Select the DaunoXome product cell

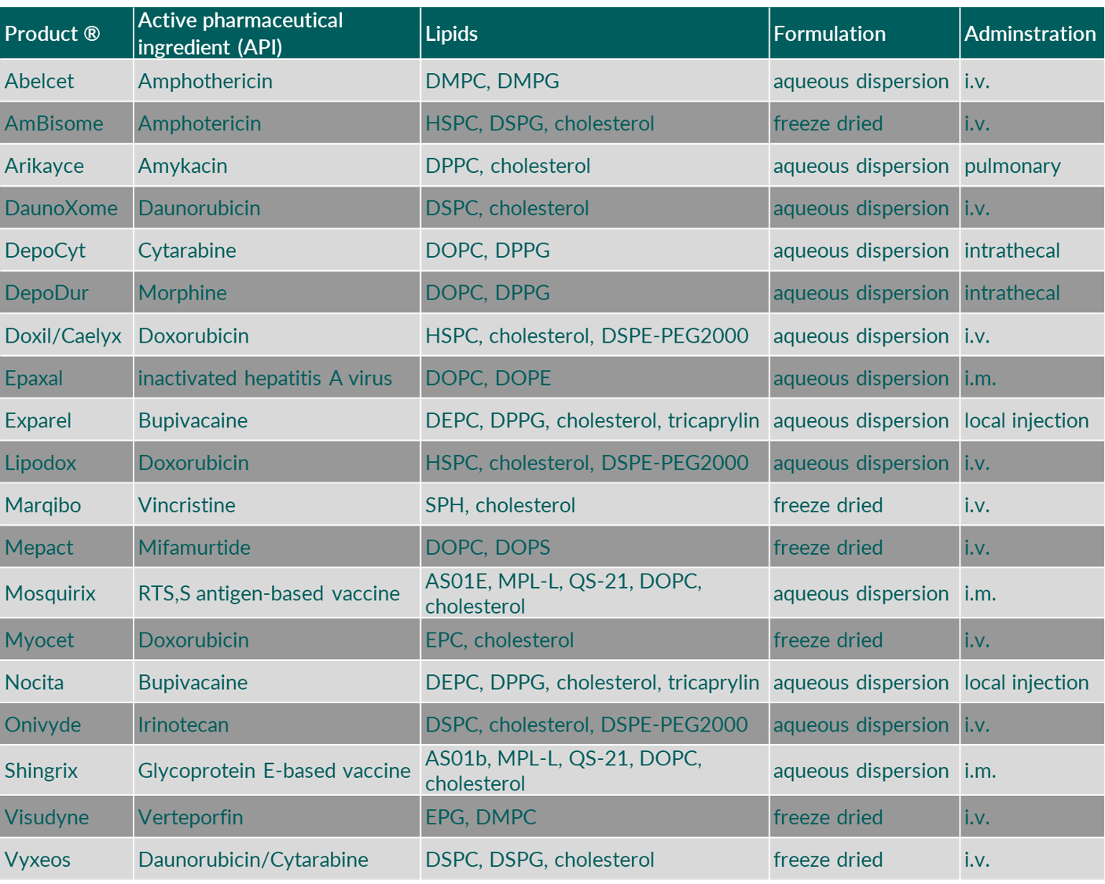[x=61, y=208]
